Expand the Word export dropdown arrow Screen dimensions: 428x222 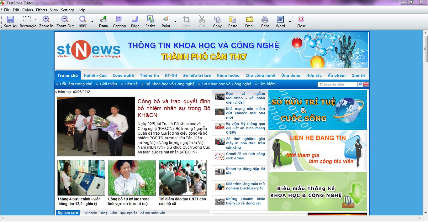[x=290, y=22]
